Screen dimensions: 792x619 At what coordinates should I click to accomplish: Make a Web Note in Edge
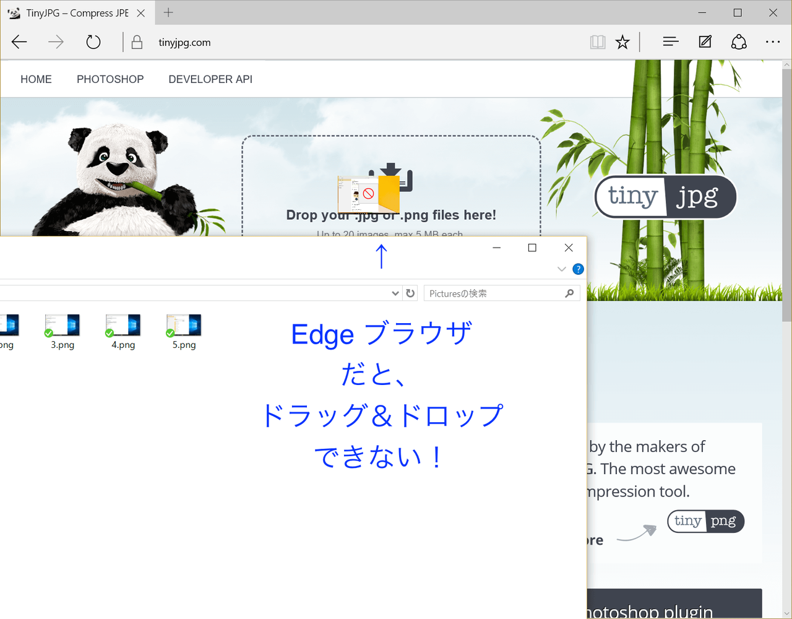(x=705, y=42)
